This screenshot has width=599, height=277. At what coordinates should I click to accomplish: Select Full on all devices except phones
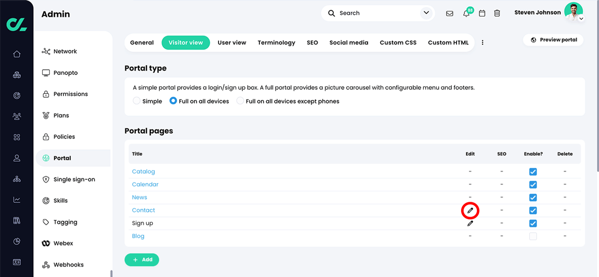click(x=240, y=101)
